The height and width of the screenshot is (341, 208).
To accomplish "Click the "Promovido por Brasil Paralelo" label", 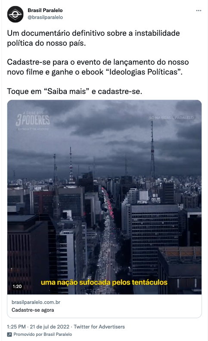I will point(43,334).
